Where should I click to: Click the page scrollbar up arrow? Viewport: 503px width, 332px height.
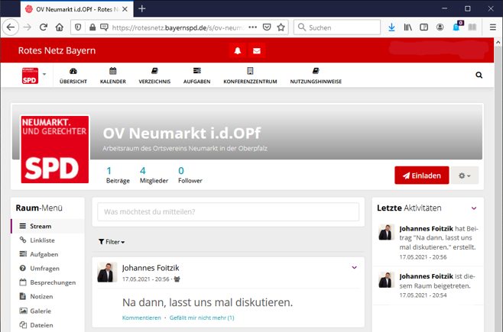tap(498, 42)
